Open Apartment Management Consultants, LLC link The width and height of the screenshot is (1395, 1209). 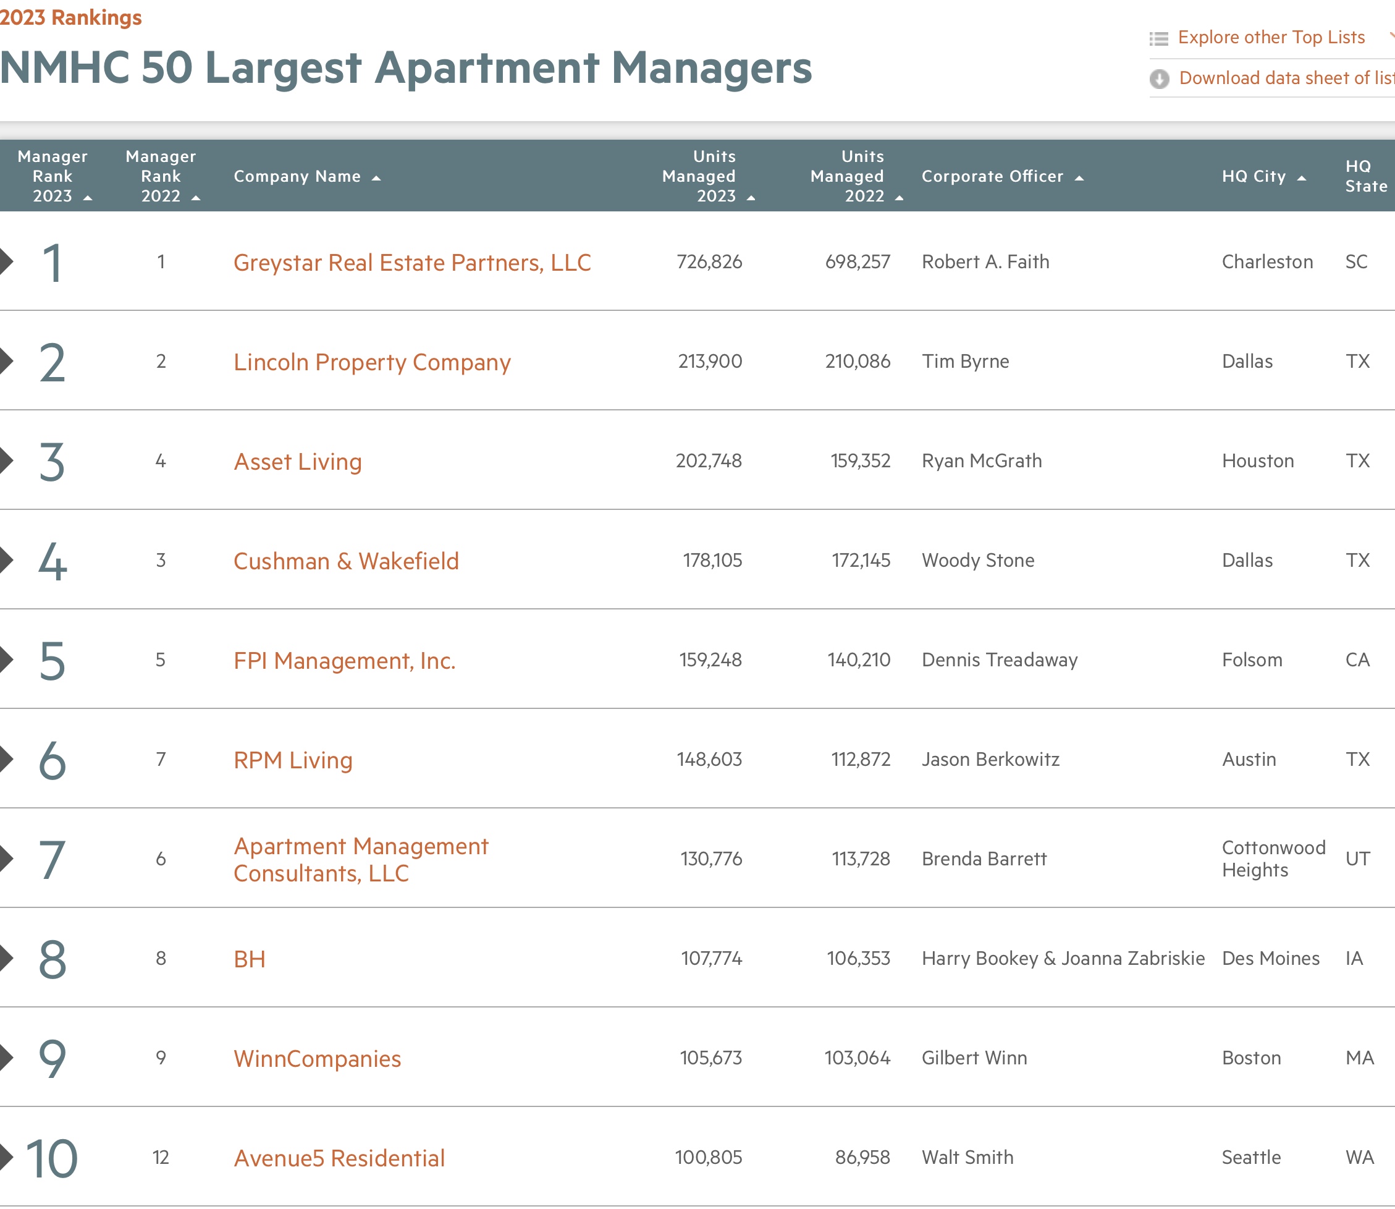[361, 860]
